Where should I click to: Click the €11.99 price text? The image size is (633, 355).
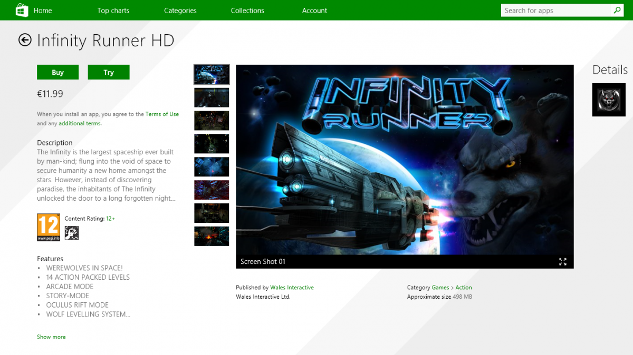(x=50, y=94)
